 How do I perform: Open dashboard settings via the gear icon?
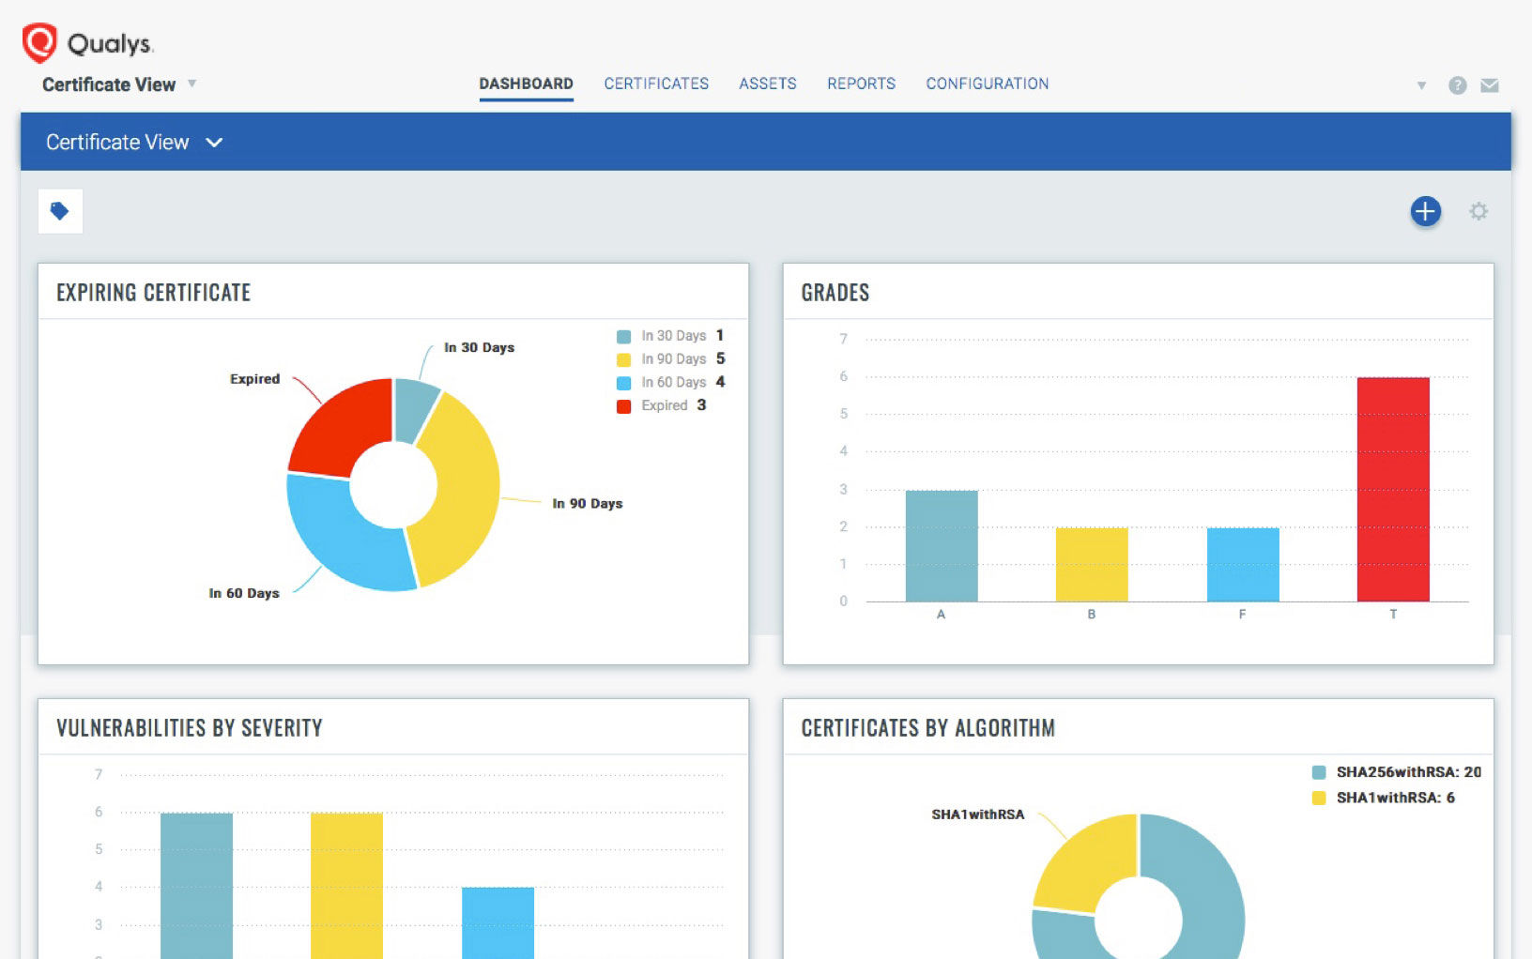point(1478,212)
